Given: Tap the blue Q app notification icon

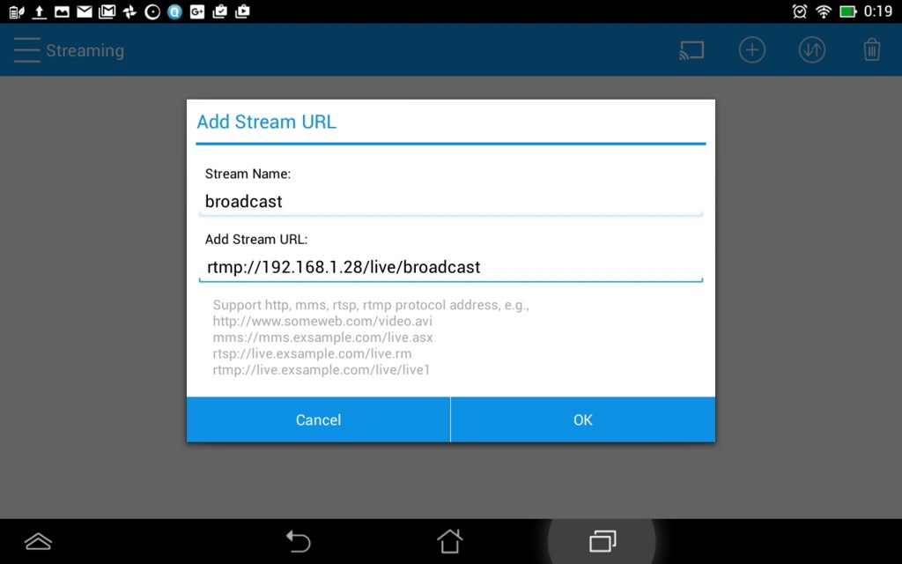Looking at the screenshot, I should (175, 11).
